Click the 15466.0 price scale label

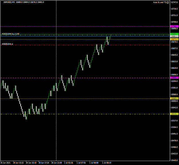pyautogui.click(x=174, y=147)
